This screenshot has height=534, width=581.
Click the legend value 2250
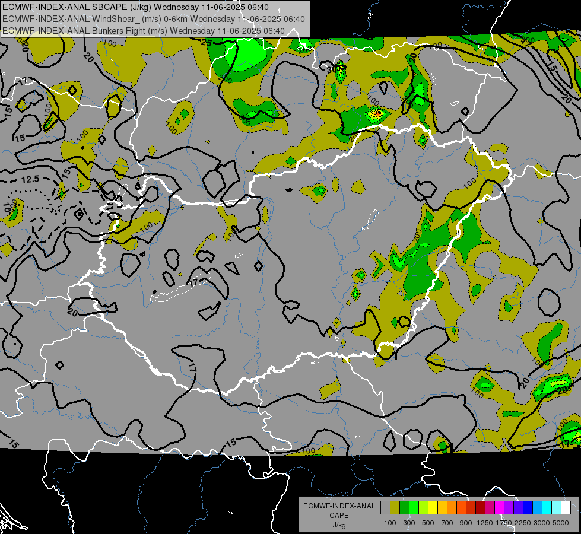[523, 523]
